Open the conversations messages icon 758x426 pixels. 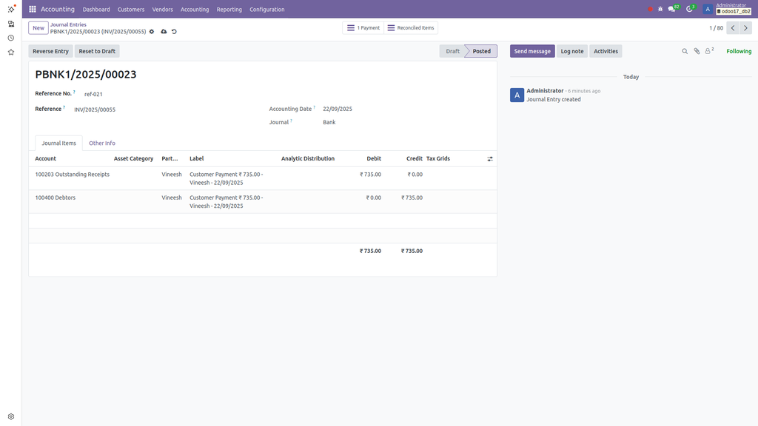[673, 9]
